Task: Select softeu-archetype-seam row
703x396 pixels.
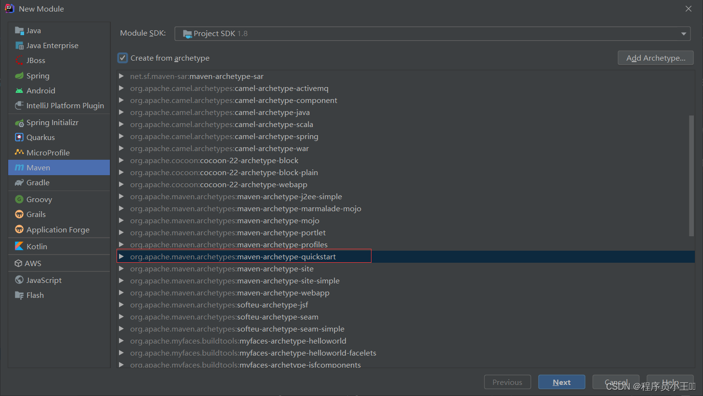Action: (x=406, y=317)
